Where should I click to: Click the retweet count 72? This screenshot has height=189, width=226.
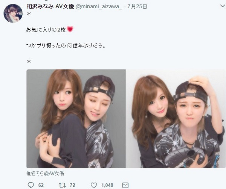72,185
